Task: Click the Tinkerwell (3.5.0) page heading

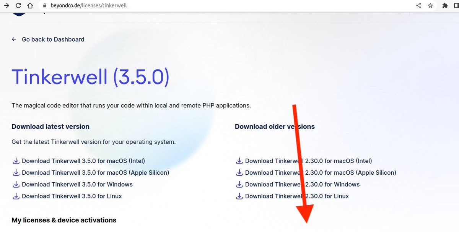Action: coord(91,76)
